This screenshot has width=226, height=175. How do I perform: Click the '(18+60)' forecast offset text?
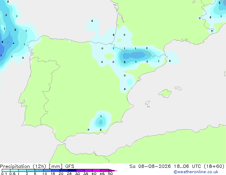214,166
